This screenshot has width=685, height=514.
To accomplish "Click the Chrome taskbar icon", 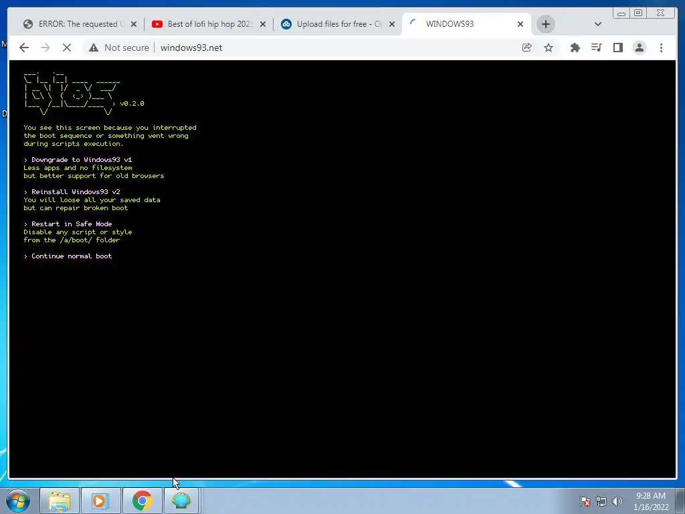I will pyautogui.click(x=142, y=501).
